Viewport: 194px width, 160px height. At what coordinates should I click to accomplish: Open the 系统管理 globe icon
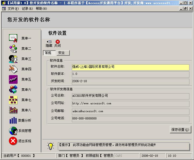pos(13,131)
